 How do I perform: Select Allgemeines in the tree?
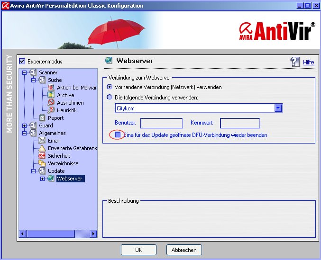pyautogui.click(x=52, y=133)
